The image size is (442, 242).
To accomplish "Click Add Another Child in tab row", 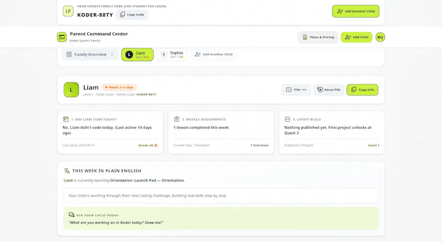I will 214,55.
